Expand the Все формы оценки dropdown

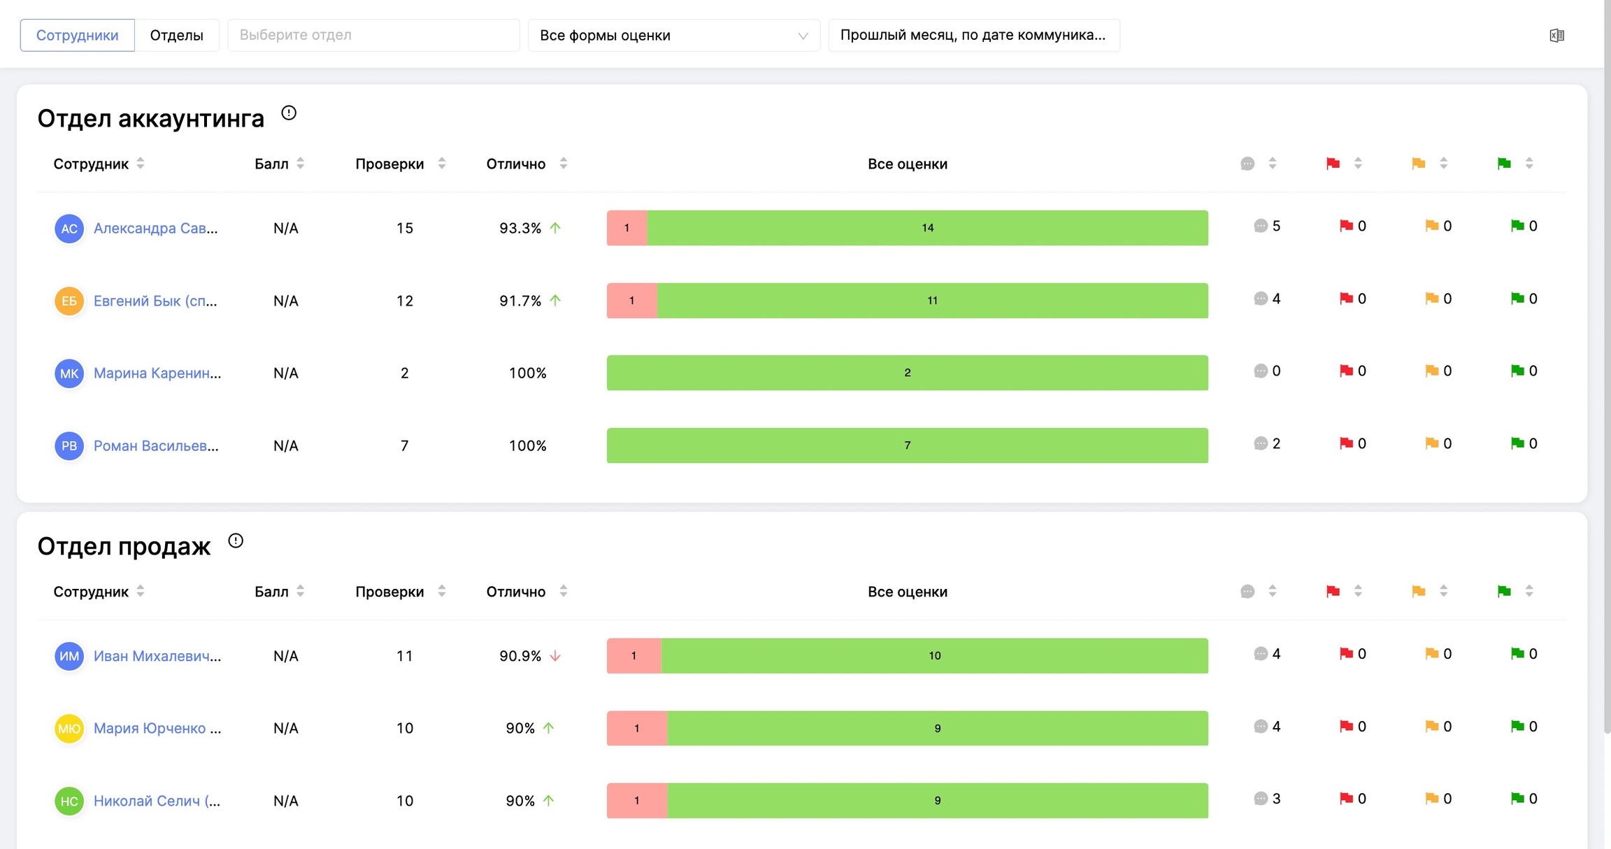click(673, 35)
